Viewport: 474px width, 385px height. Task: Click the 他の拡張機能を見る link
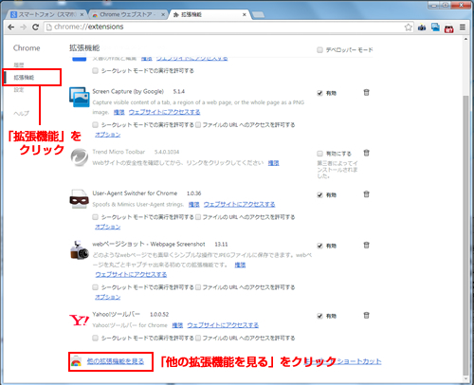point(116,361)
